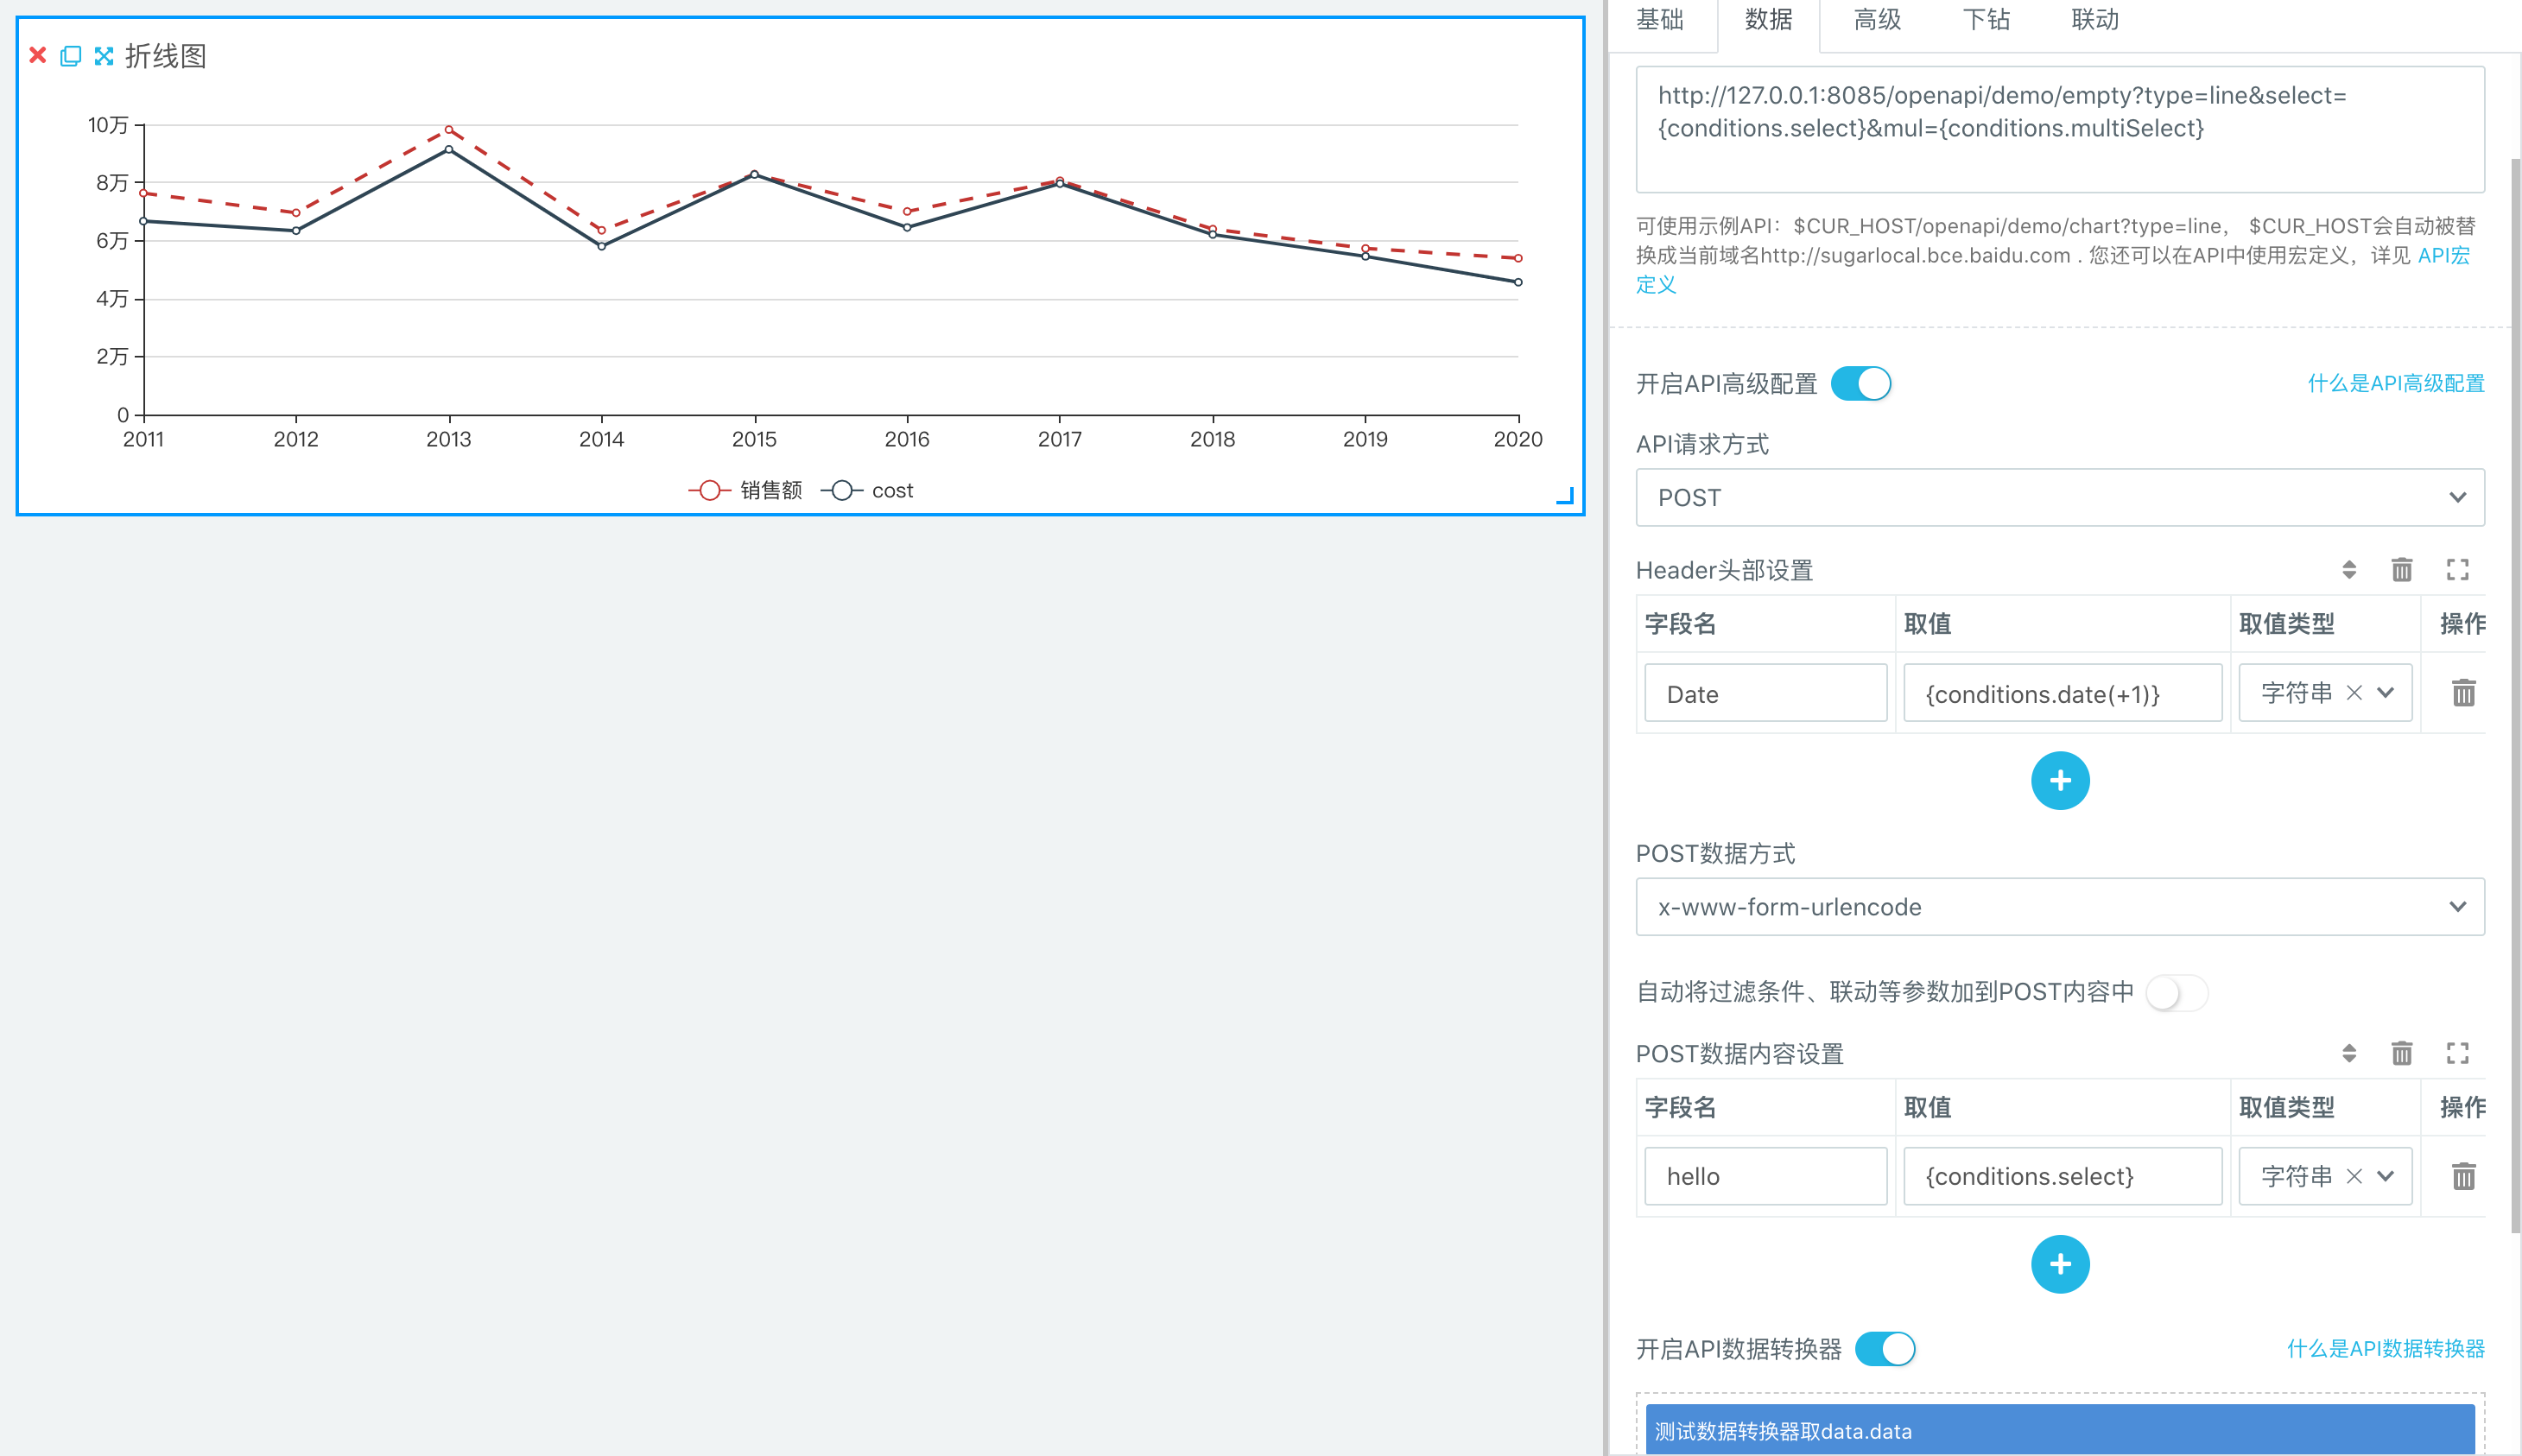
Task: Switch to the 高级 tab
Action: (x=1876, y=20)
